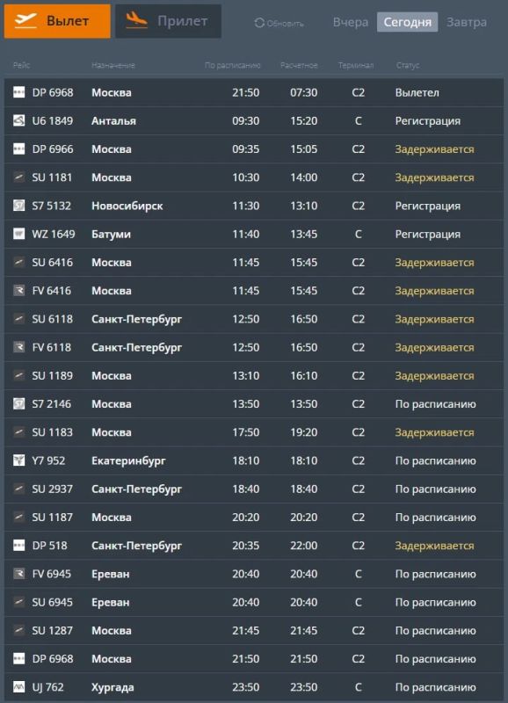Click the airline icon for U6 1849
The width and height of the screenshot is (508, 703).
18,120
